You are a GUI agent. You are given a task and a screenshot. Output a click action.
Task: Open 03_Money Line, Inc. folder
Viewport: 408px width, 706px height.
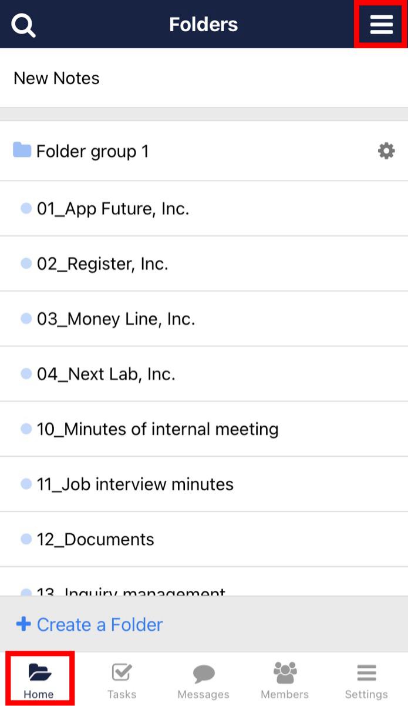(x=116, y=319)
